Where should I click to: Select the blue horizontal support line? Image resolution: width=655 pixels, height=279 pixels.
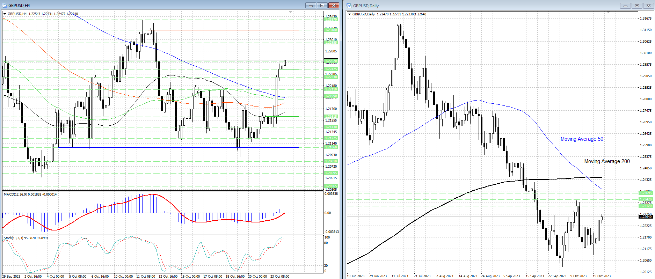click(x=175, y=147)
